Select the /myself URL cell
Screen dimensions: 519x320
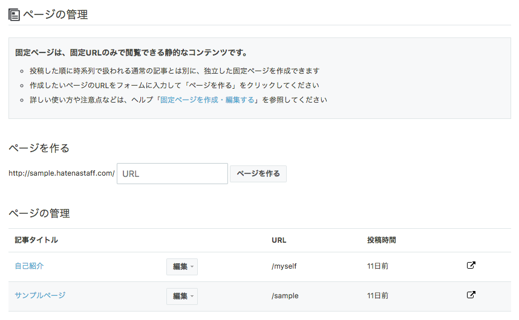(x=284, y=266)
